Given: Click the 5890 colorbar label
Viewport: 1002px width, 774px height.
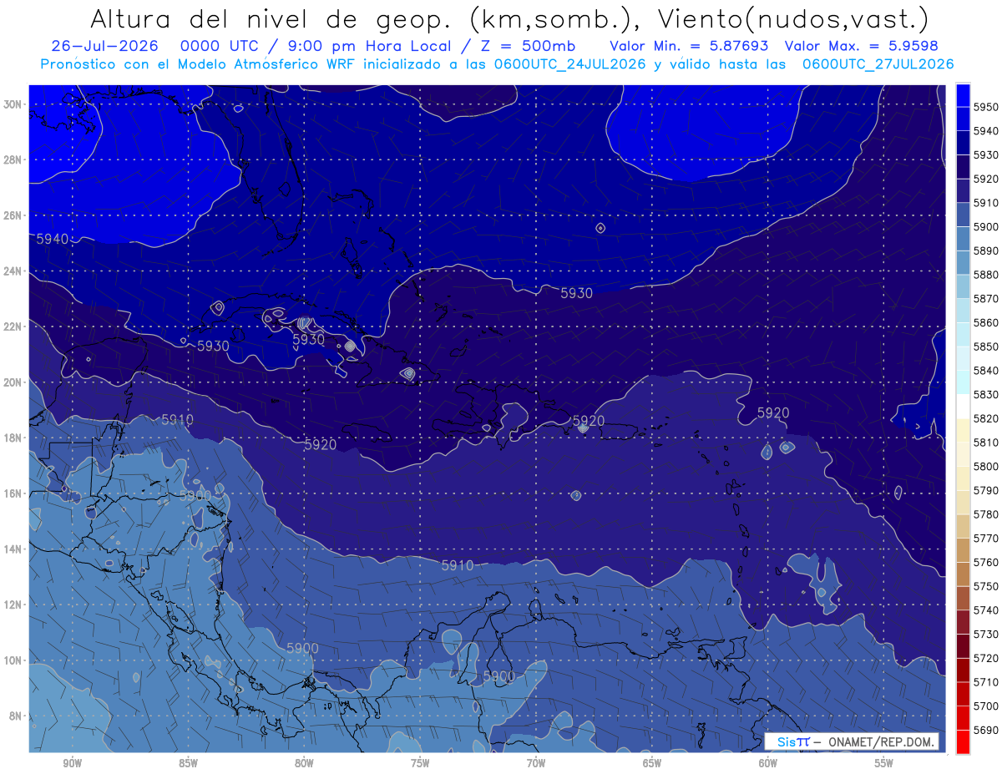Looking at the screenshot, I should click(x=987, y=250).
